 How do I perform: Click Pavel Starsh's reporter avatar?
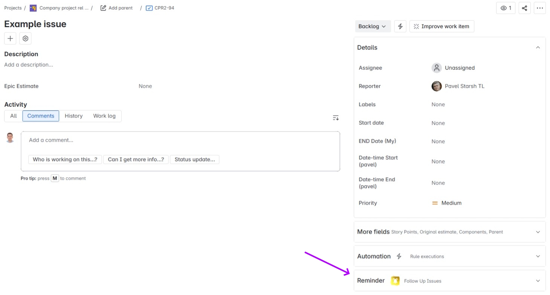pos(436,86)
